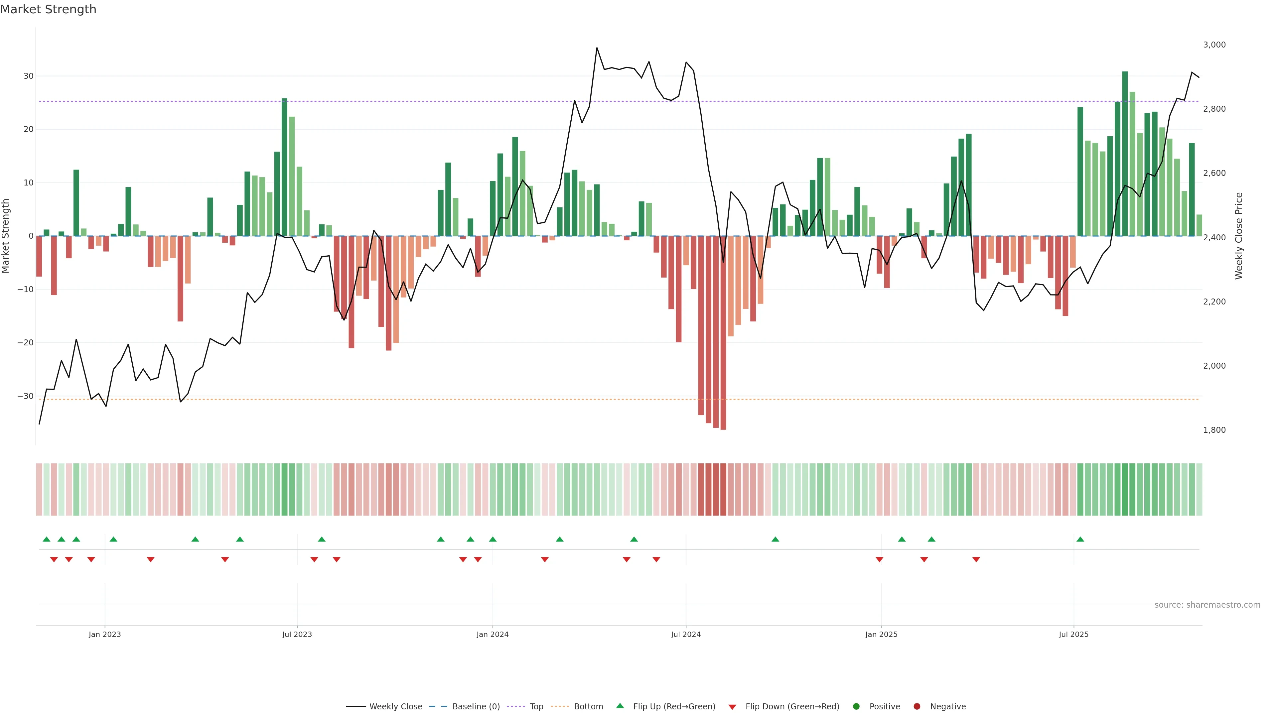The height and width of the screenshot is (718, 1277).
Task: Click Flip Up green triangle legend icon
Action: [x=620, y=706]
